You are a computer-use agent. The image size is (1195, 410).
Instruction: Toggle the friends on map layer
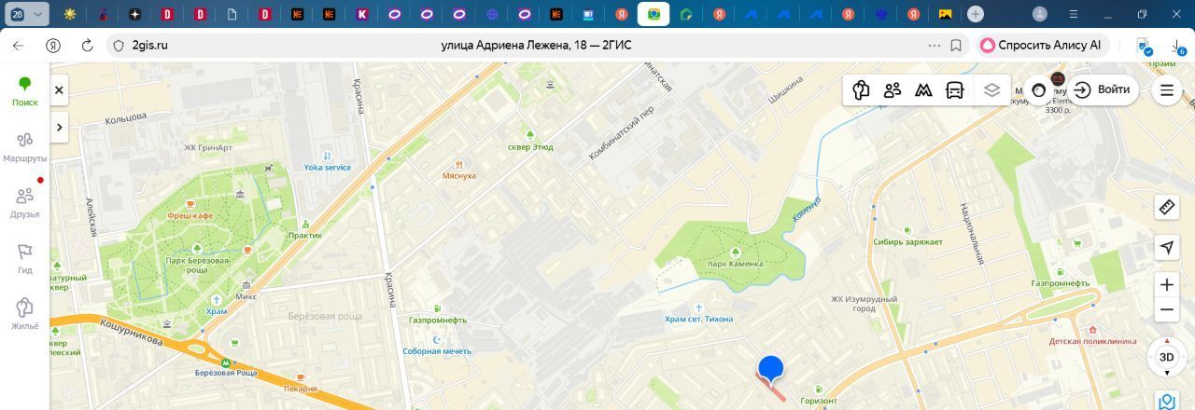click(x=893, y=90)
